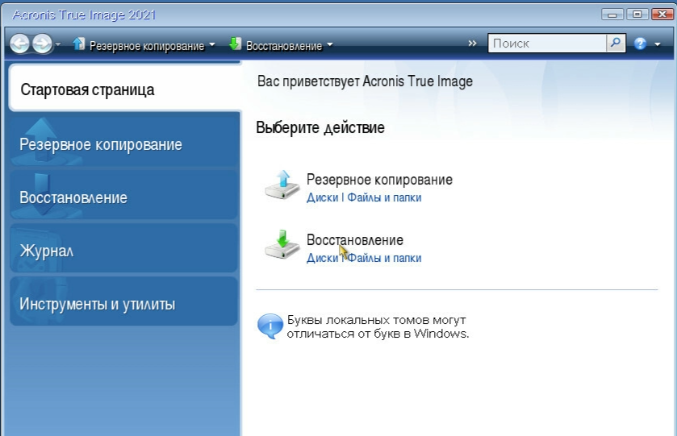Click Файлы и папки under Резервное копирование
The width and height of the screenshot is (677, 436).
[x=384, y=197]
